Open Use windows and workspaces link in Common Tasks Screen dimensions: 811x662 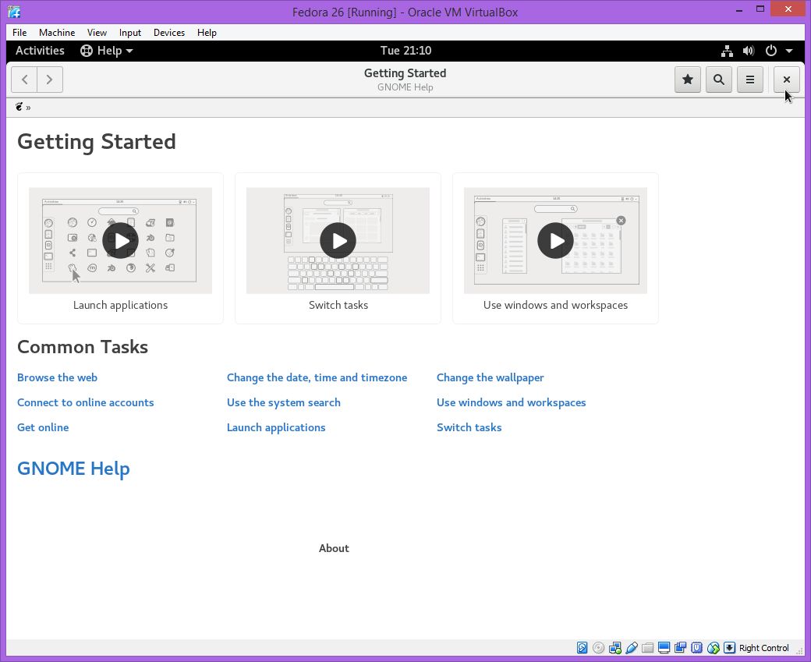pos(511,402)
